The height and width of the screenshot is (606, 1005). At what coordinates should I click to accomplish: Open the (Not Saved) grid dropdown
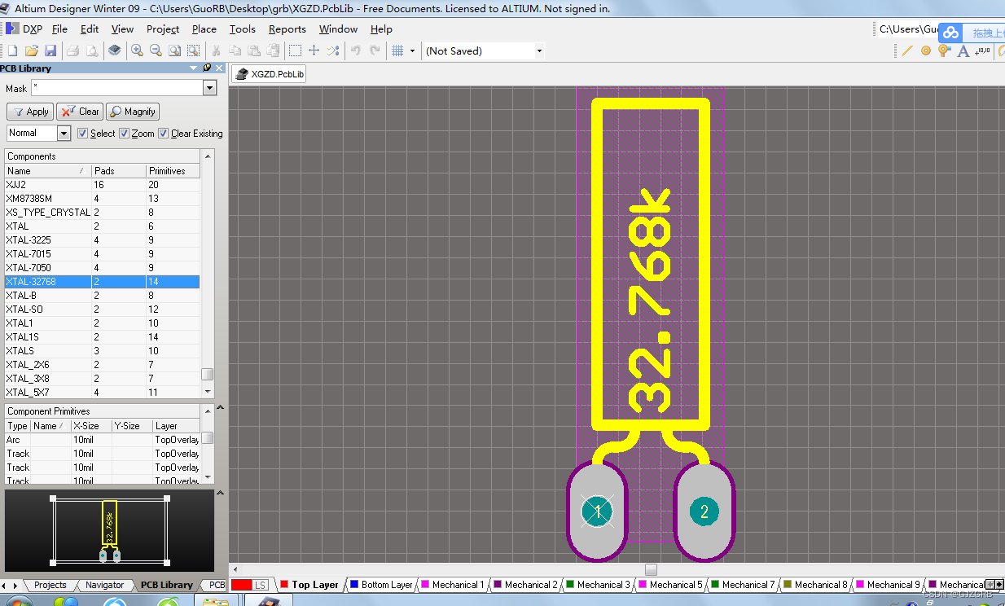[x=538, y=50]
